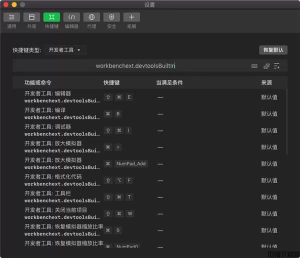Open the 拓展 extensions tab

point(131,17)
